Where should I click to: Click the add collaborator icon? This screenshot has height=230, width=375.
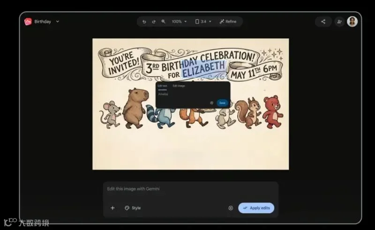point(339,22)
